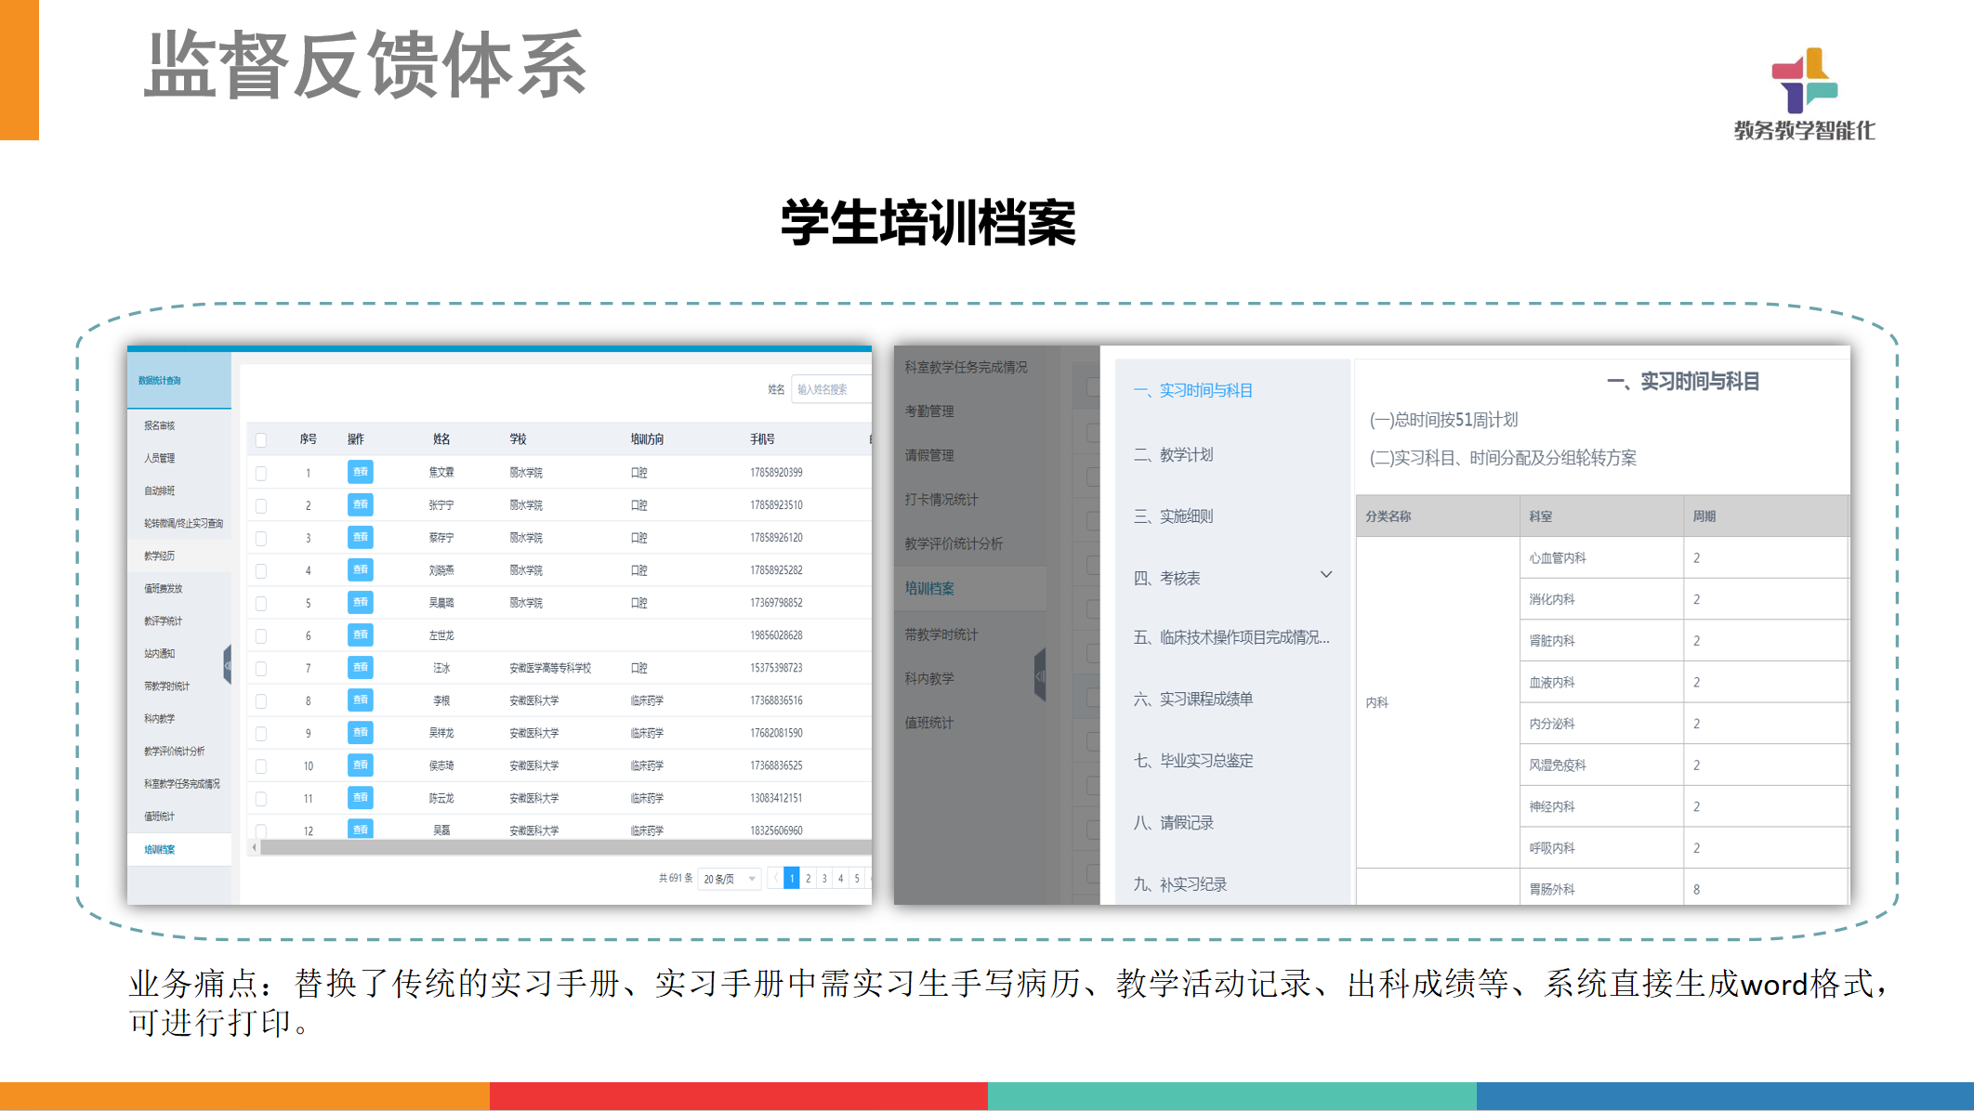Click 查看 button for student 焦文霖
Screen dimensions: 1974x1111
[361, 472]
